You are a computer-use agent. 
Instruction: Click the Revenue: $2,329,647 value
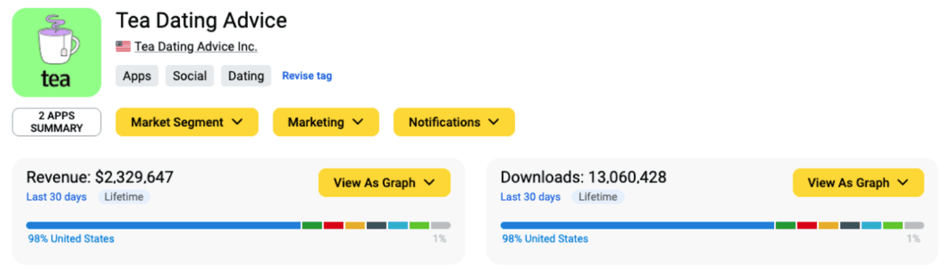[100, 178]
